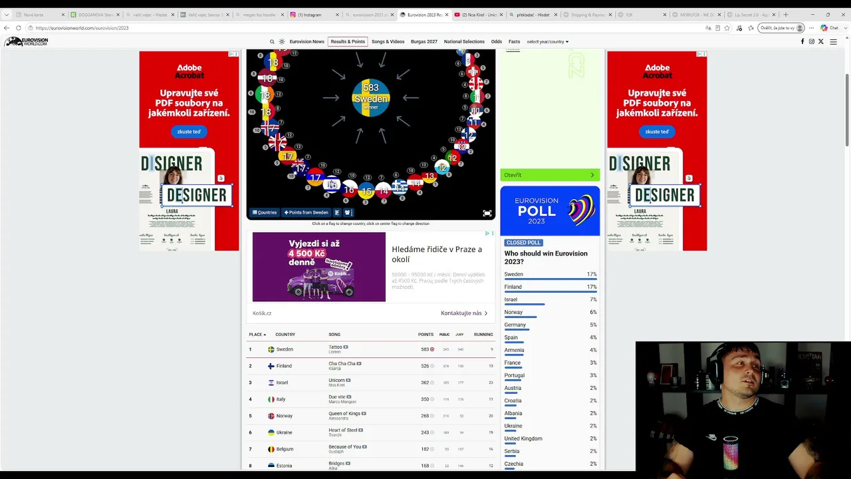Switch to the Noa Kirel YouTube tab
Viewport: 851px width, 479px height.
480,15
